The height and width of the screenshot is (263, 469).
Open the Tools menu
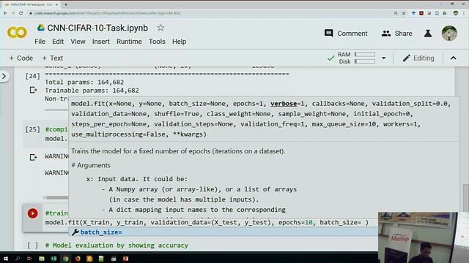pos(157,42)
